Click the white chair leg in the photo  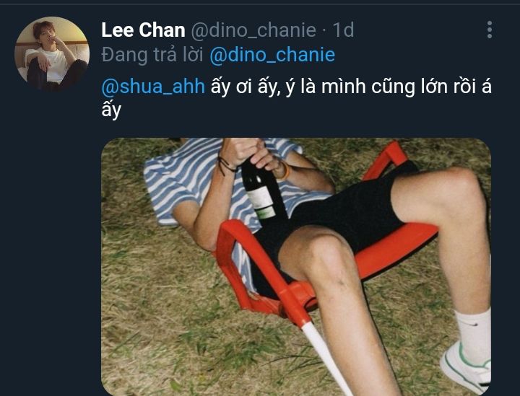tap(326, 359)
